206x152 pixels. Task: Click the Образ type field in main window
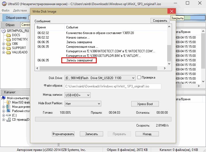25,25
